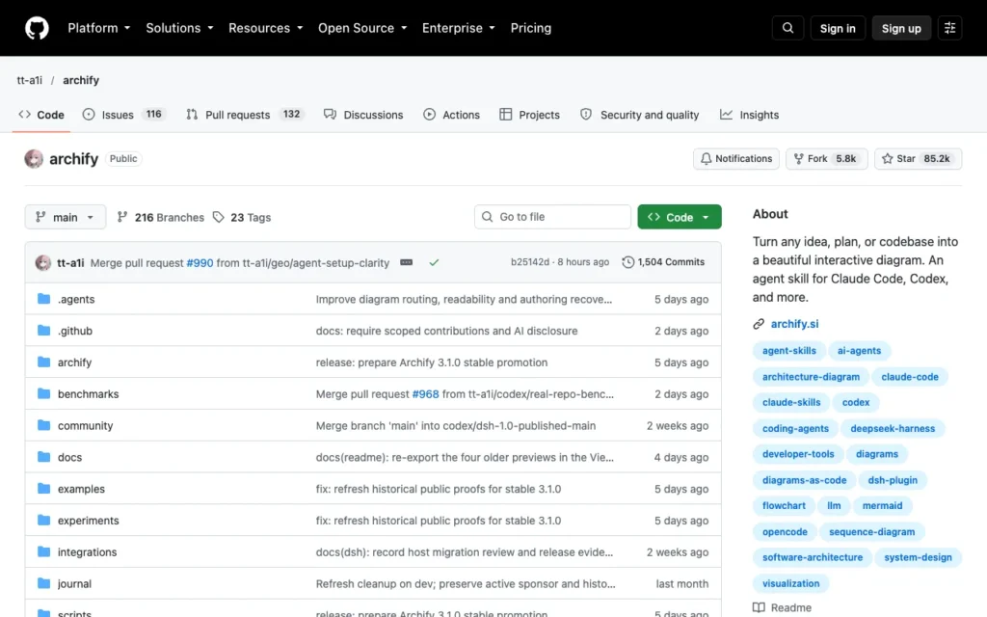Image resolution: width=987 pixels, height=617 pixels.
Task: Open 'release: prepare Archify 3.1.0 stable promotion' commit message
Action: click(432, 362)
